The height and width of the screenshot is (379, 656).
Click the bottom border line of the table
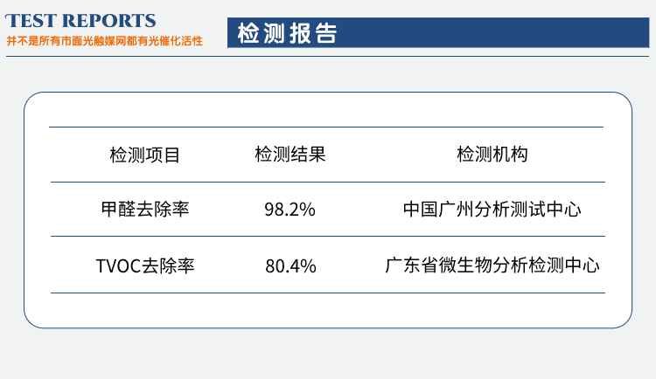coord(326,293)
